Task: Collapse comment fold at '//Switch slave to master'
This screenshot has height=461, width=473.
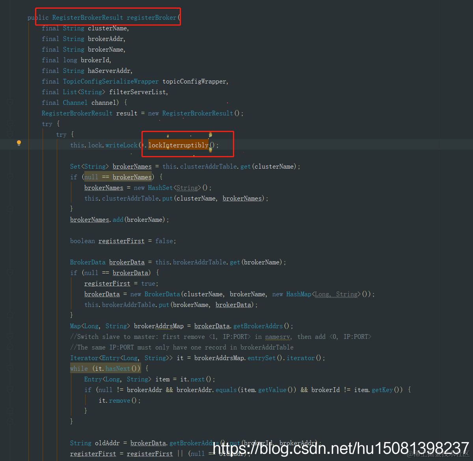Action: click(x=11, y=336)
